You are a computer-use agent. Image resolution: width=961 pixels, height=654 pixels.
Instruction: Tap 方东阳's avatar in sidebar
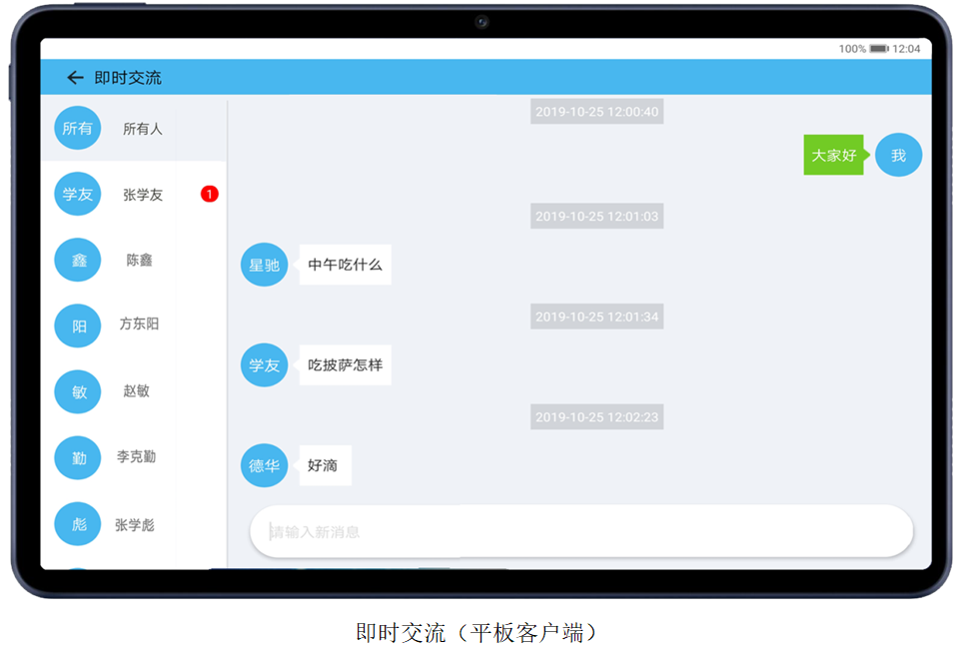click(77, 325)
